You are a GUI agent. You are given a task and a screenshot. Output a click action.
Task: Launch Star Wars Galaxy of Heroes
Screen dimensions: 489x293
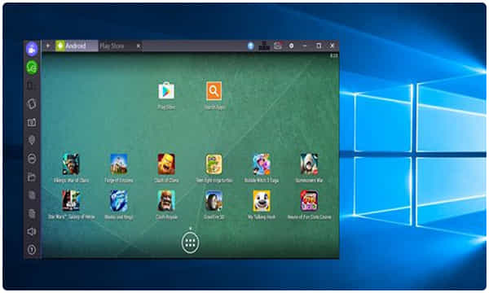pos(71,201)
